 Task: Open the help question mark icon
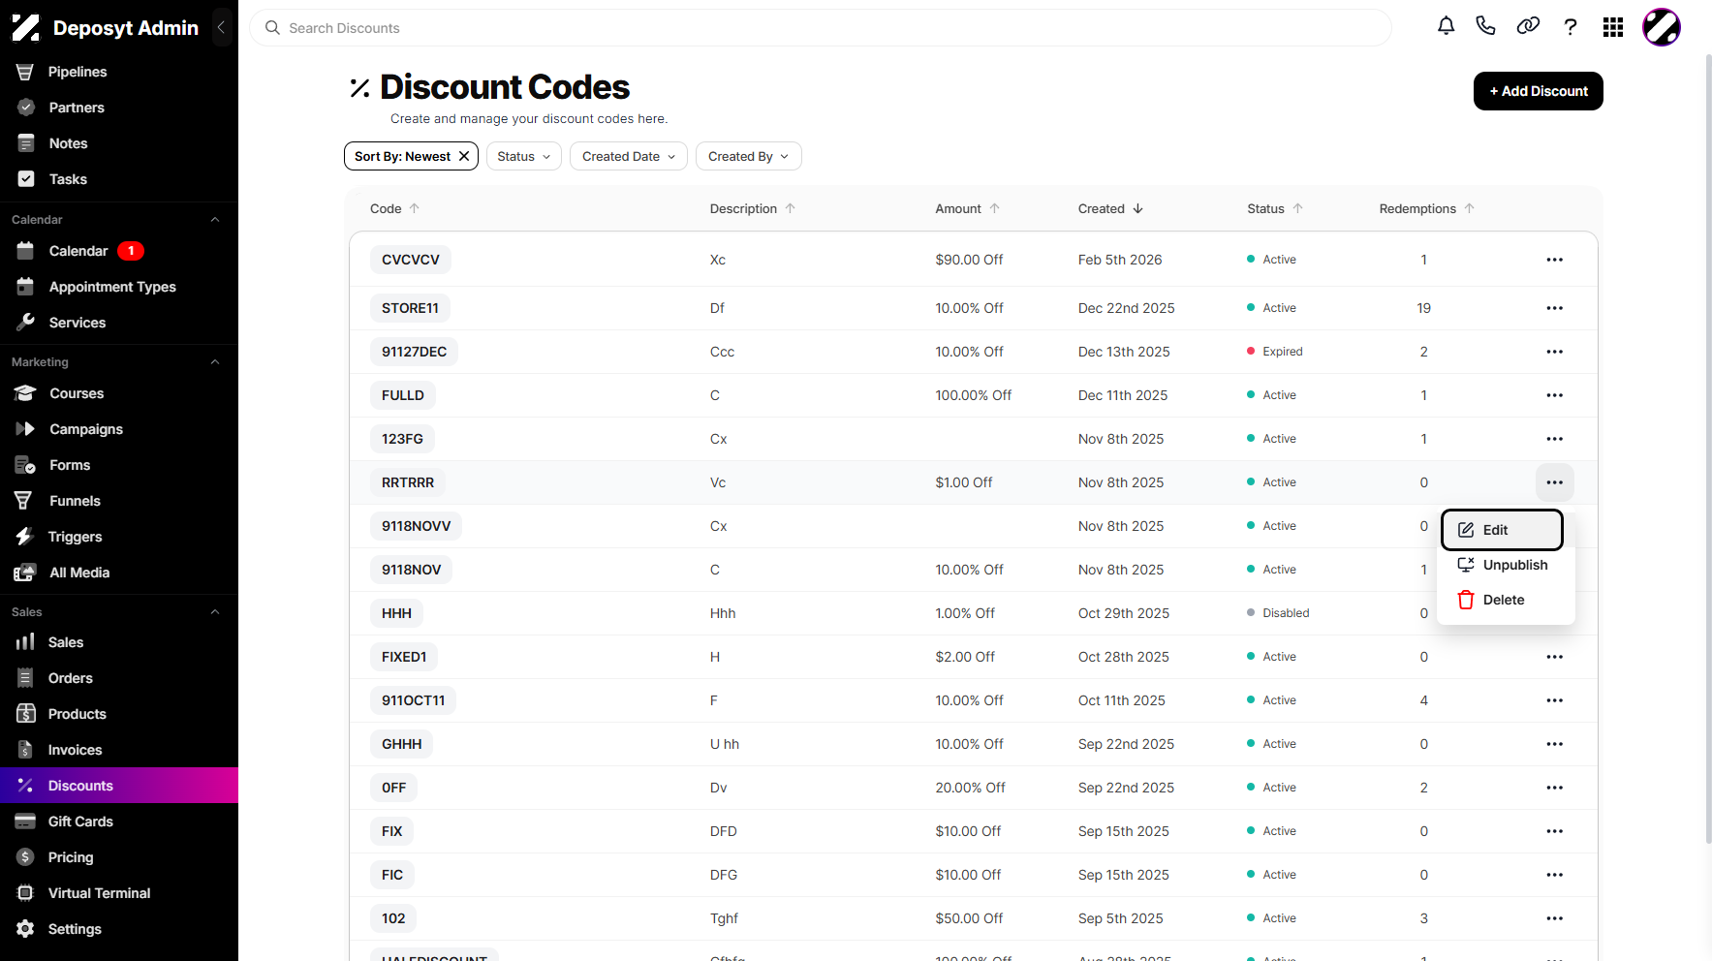1571,27
